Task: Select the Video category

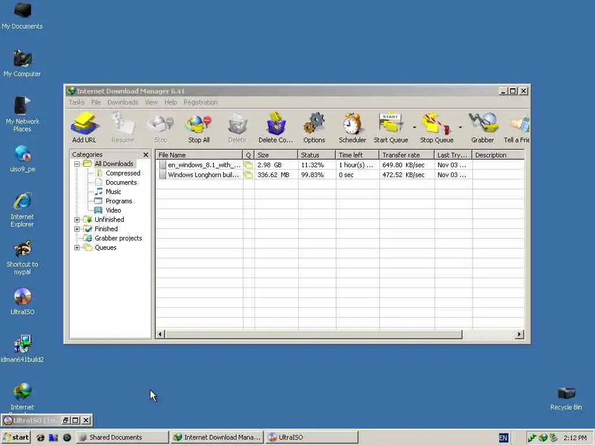Action: [113, 210]
